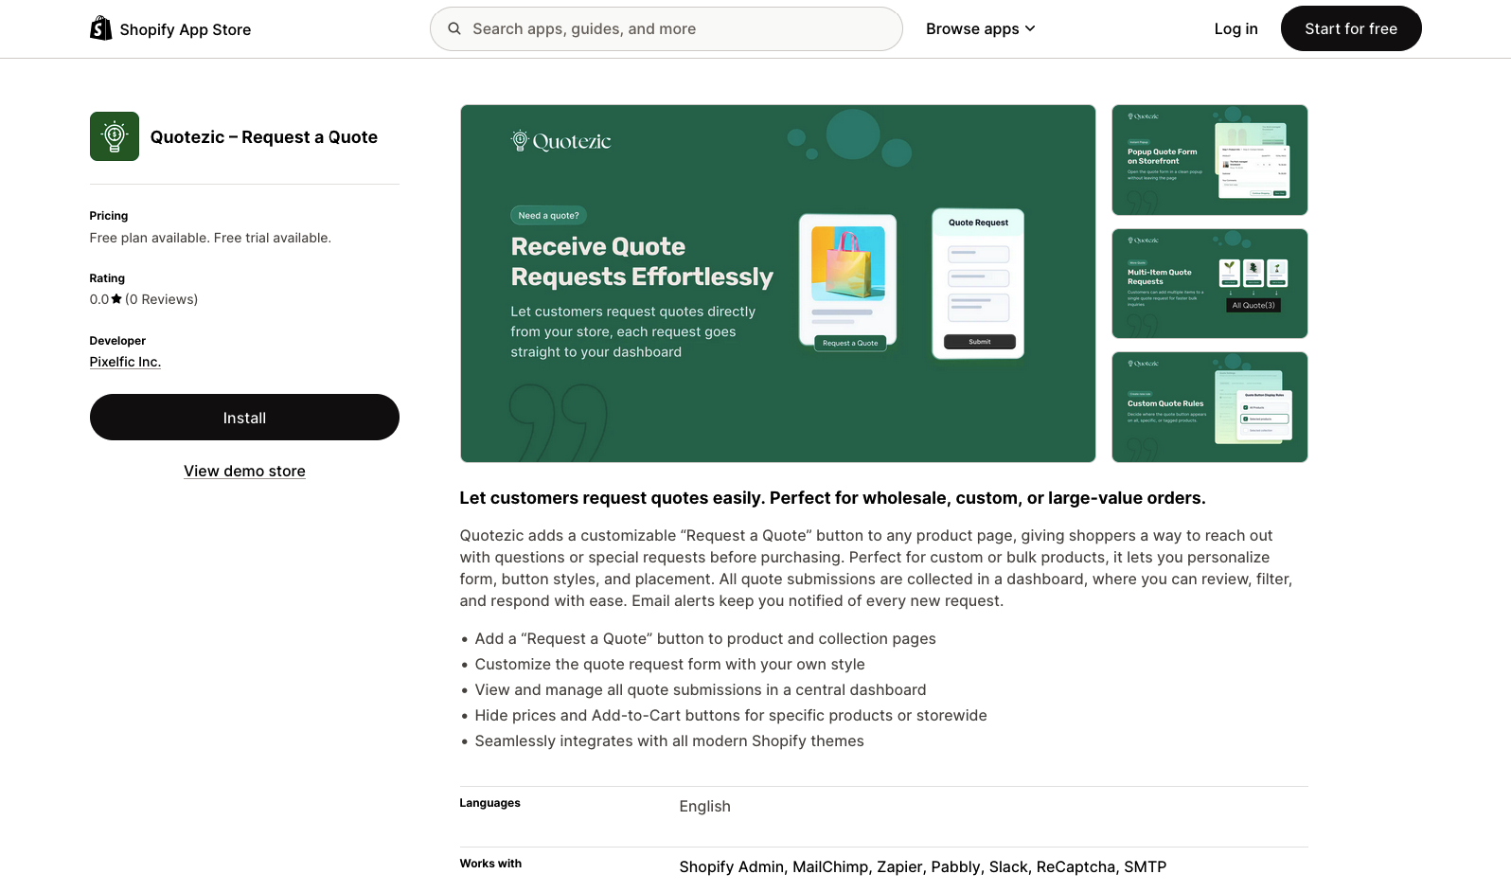Open the Popup Quote Form thumbnail
1511x892 pixels.
pyautogui.click(x=1209, y=160)
